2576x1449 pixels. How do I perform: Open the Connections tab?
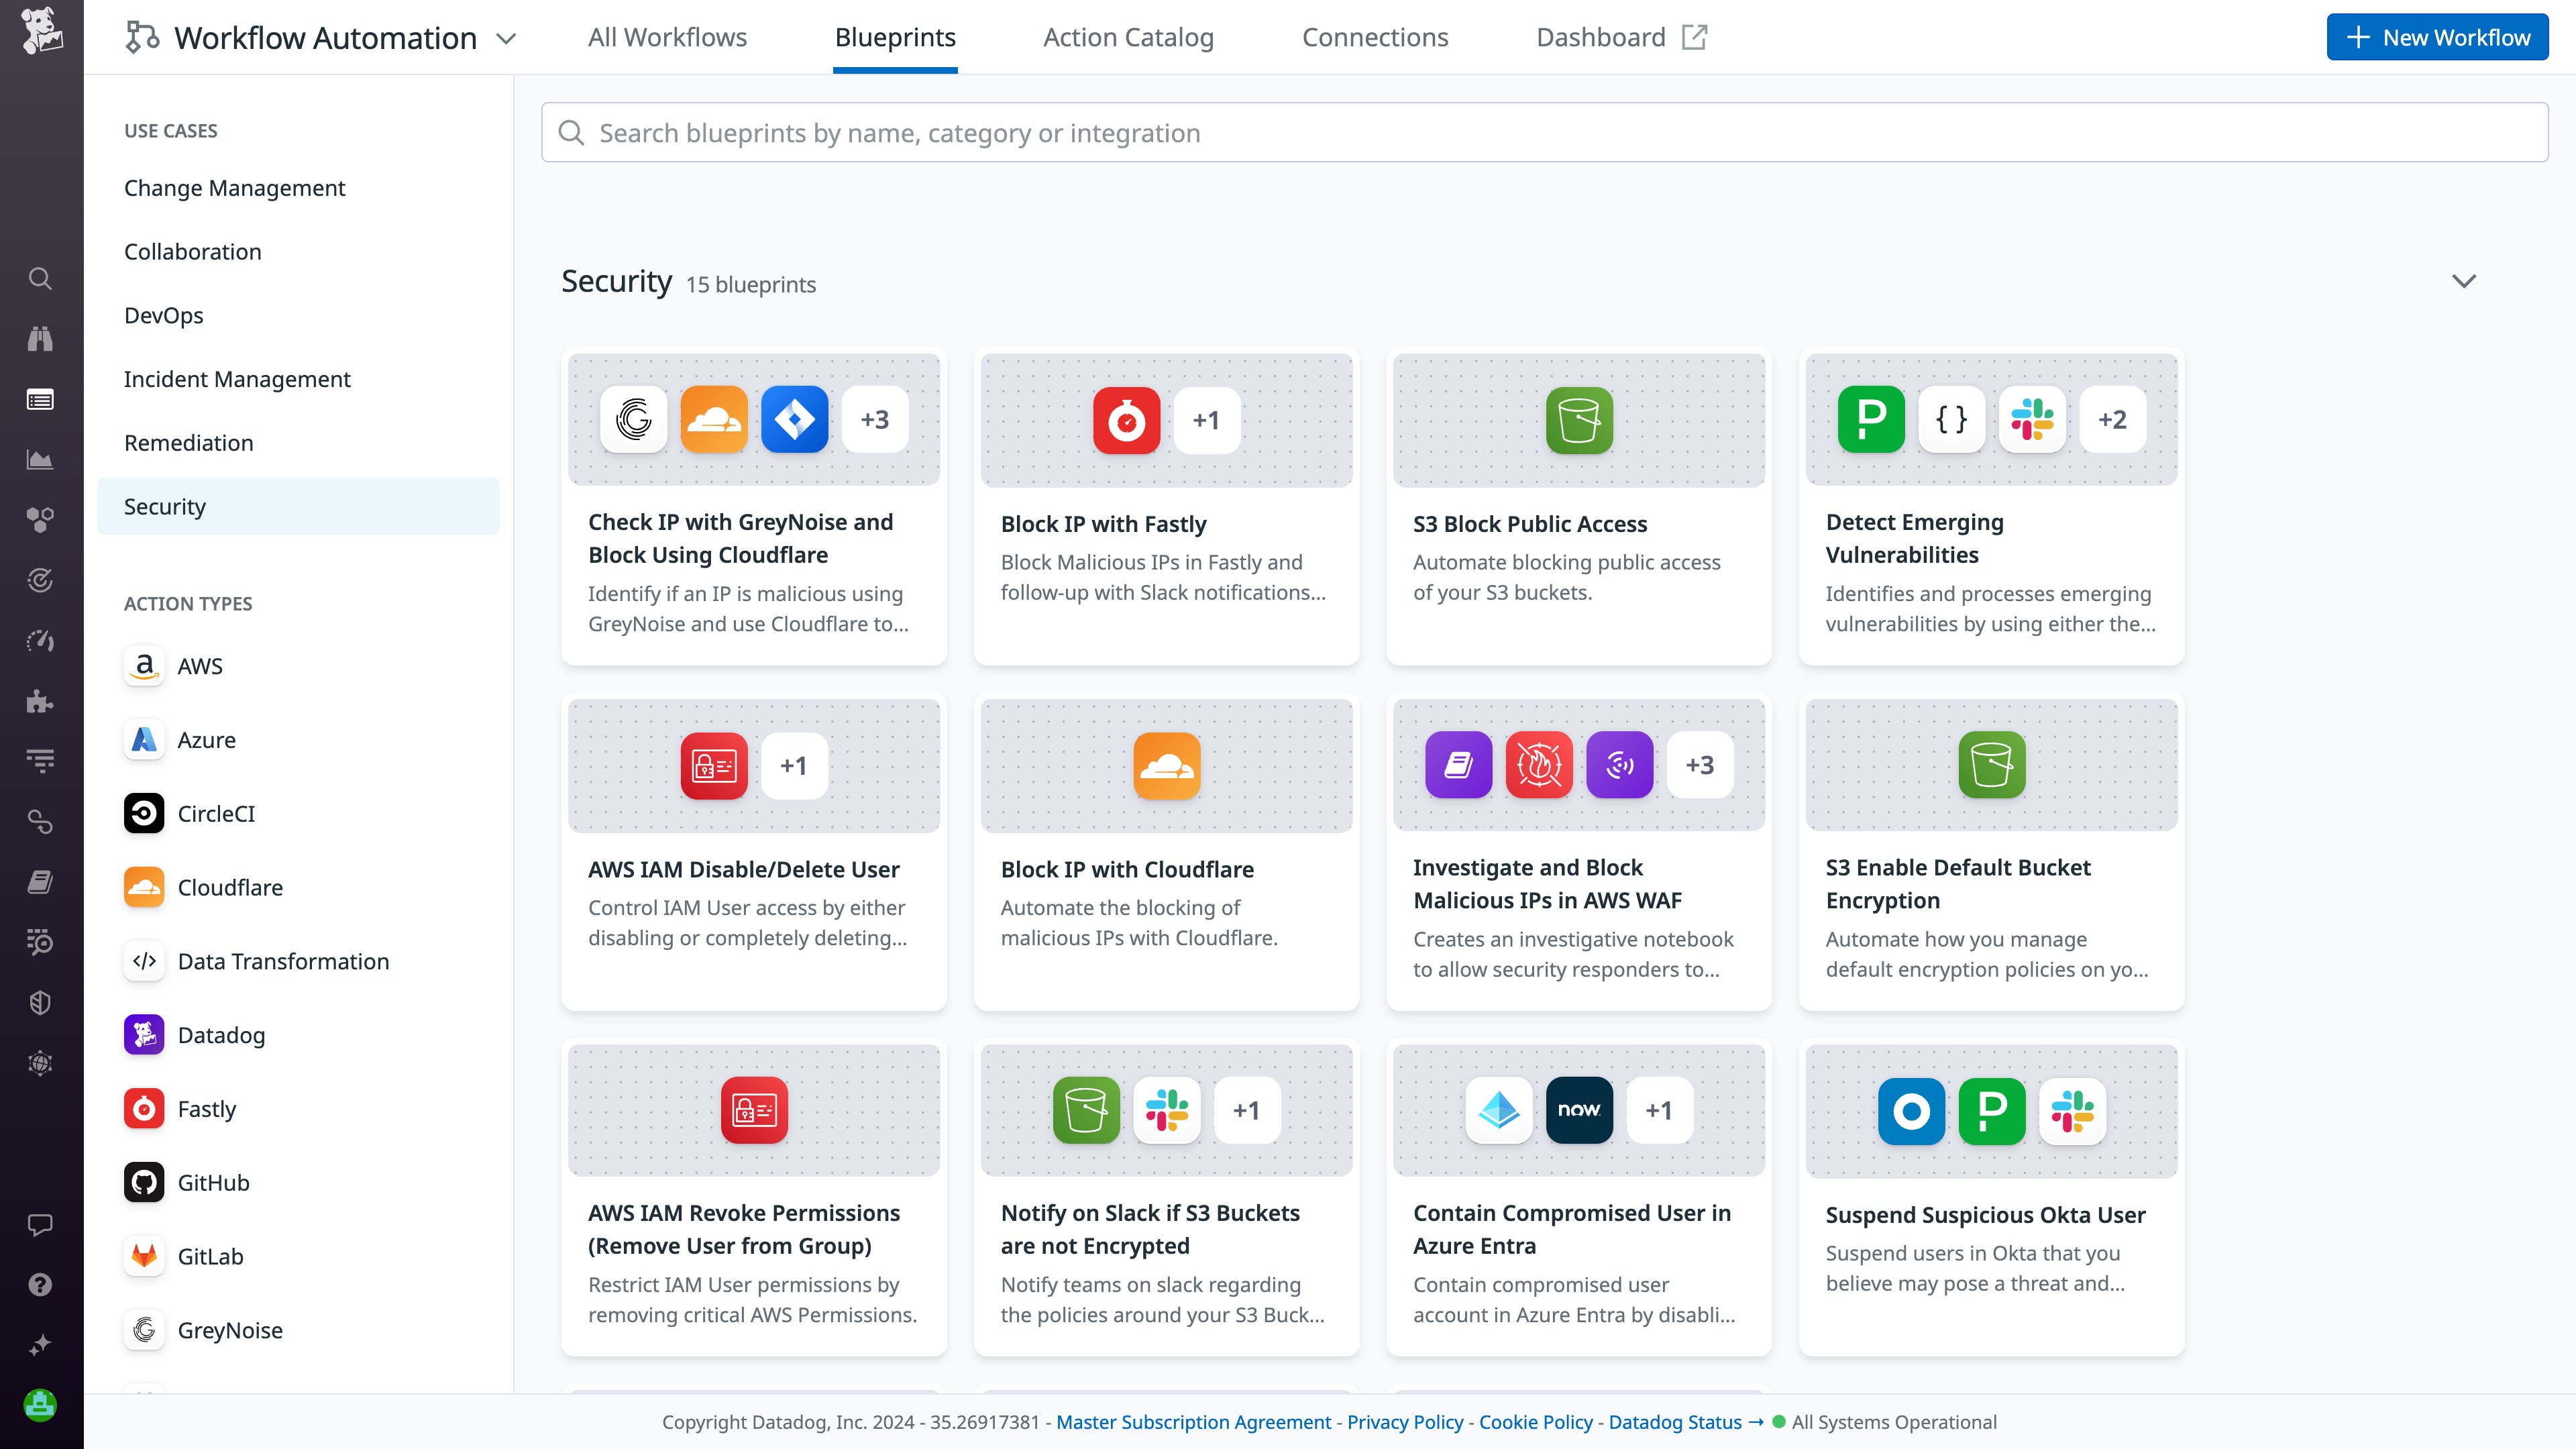(x=1374, y=37)
